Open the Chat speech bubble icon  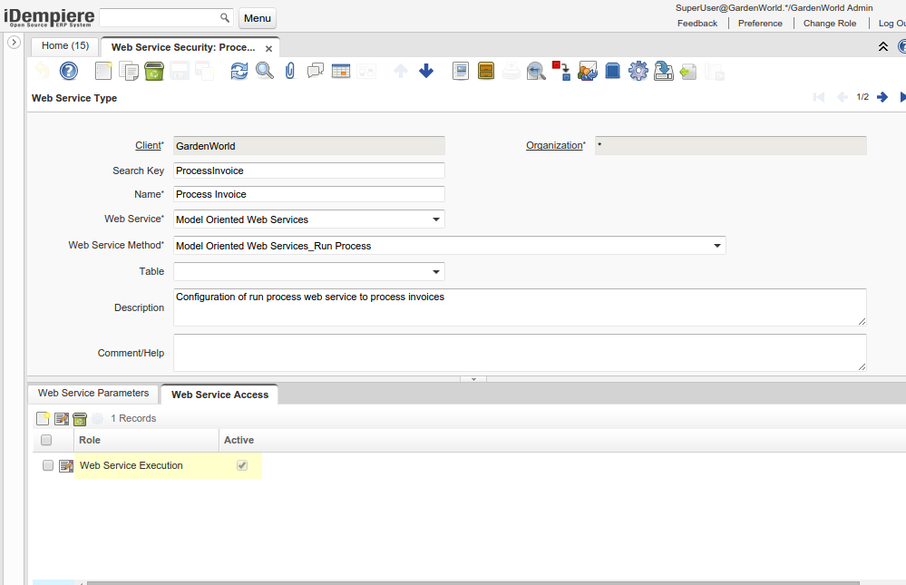coord(316,71)
